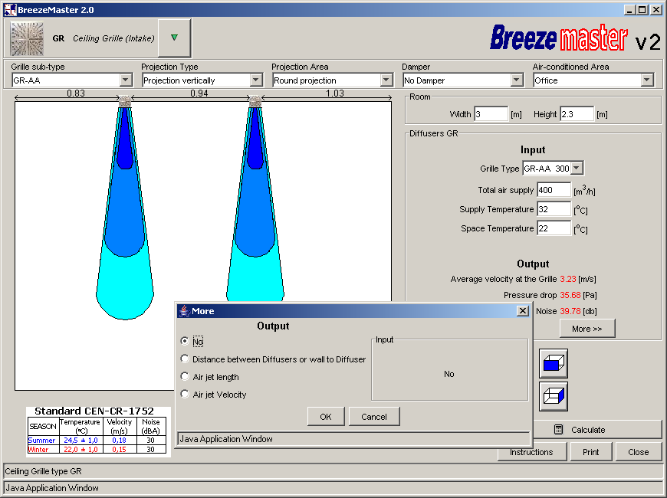
Task: Click the wireframe 3D box view icon
Action: pos(554,396)
